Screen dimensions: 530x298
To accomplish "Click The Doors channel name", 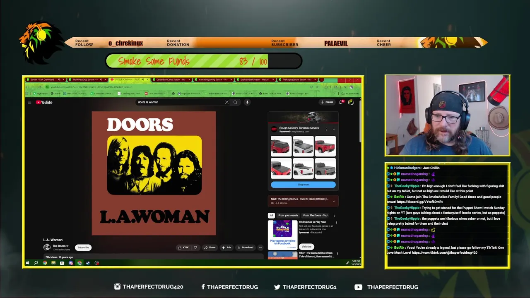I will coord(59,246).
